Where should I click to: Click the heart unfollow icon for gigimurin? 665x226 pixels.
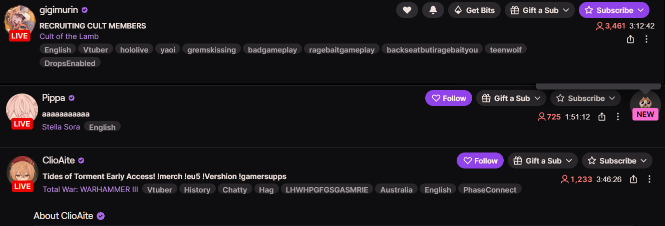point(407,10)
